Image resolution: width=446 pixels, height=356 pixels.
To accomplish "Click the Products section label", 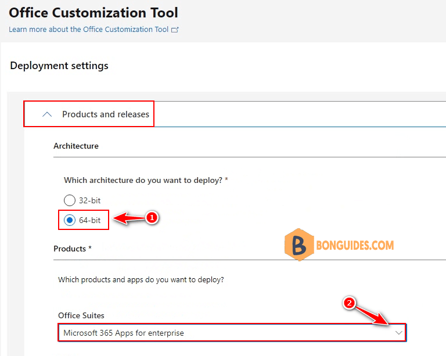I will pos(73,249).
